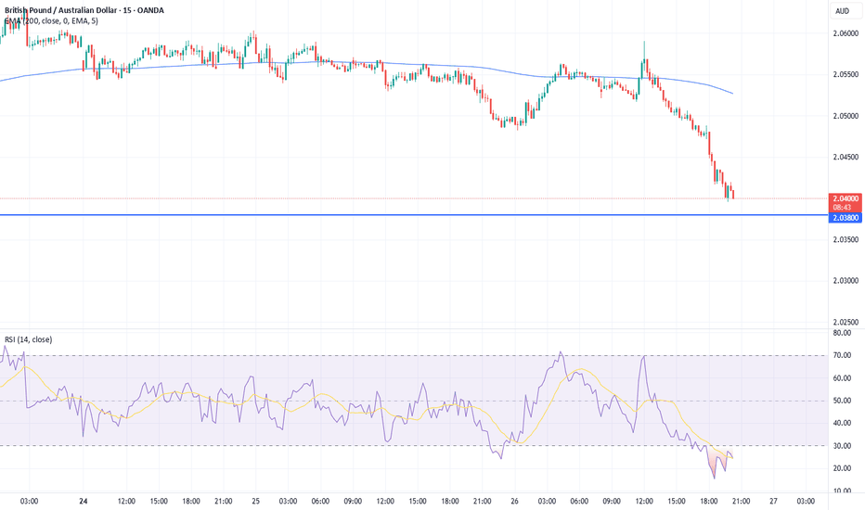Click the 26 date label on time axis

pos(515,501)
